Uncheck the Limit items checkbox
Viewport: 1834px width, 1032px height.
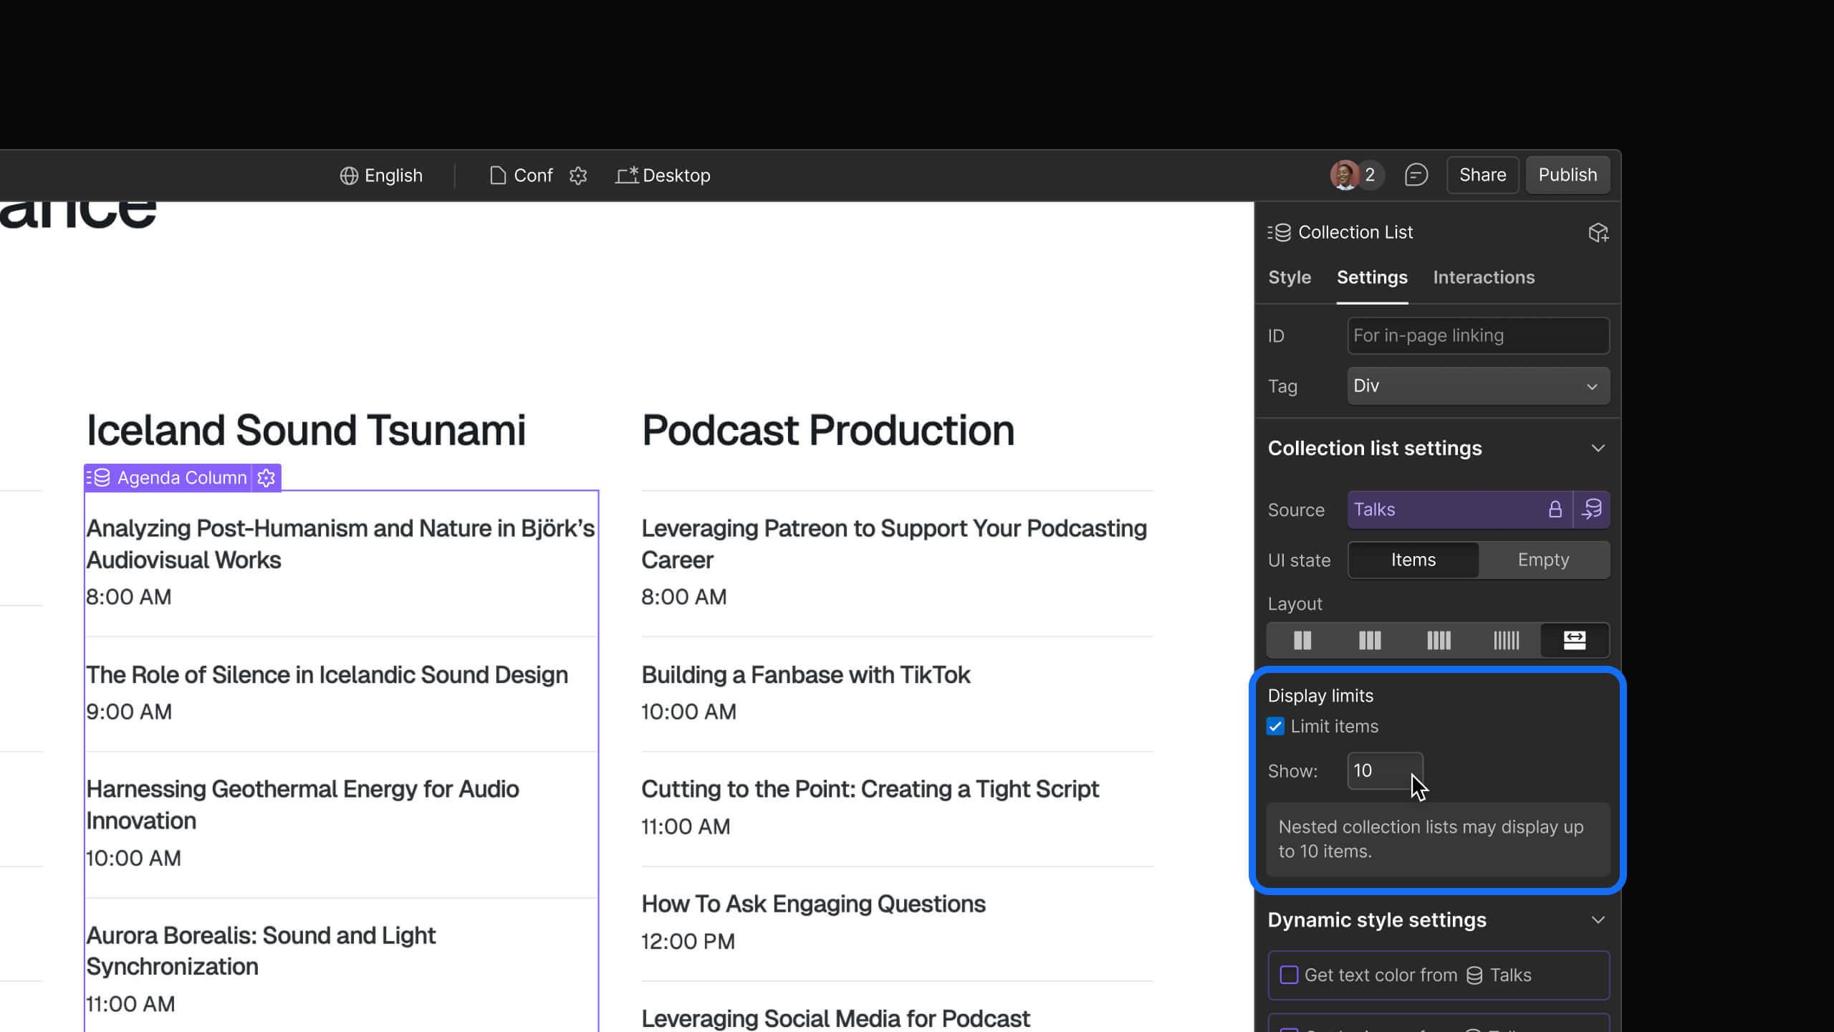point(1276,726)
